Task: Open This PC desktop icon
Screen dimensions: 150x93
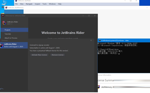Action: [x=4, y=3]
